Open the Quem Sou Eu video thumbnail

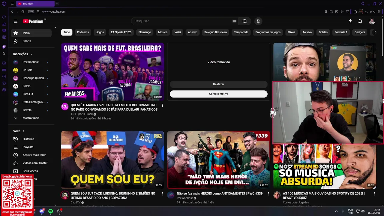[x=112, y=160]
